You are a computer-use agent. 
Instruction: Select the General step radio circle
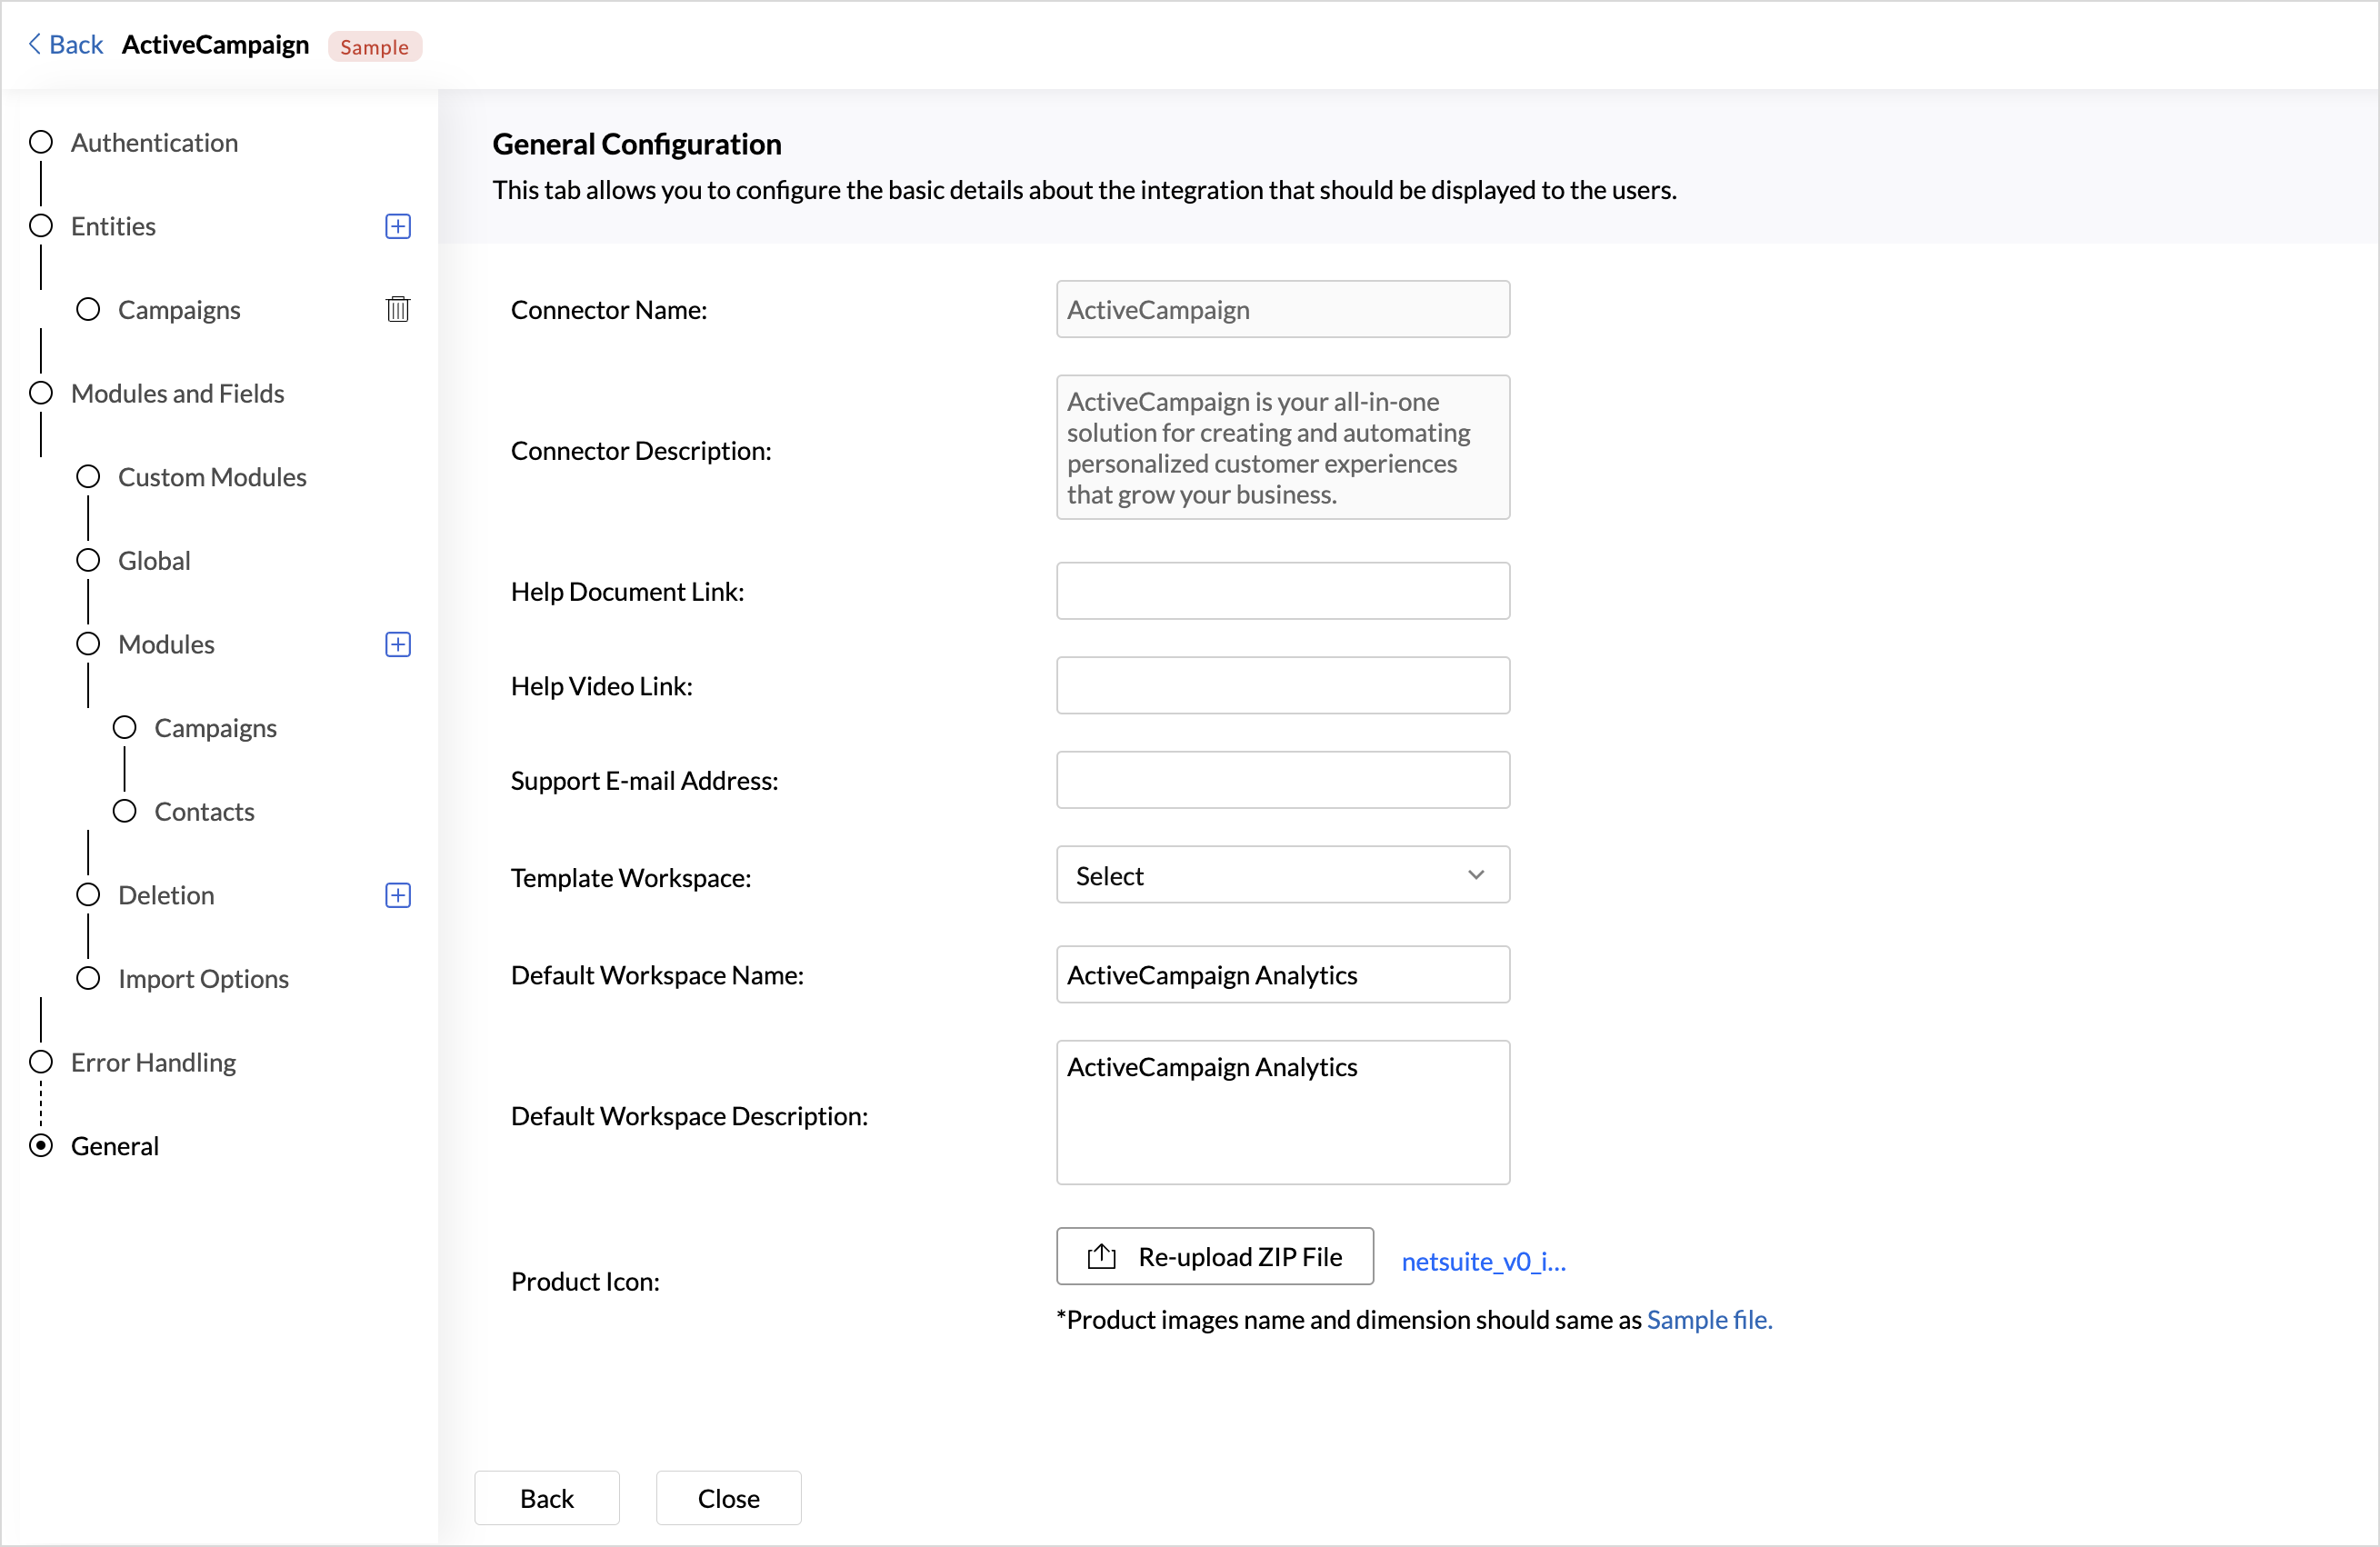[x=41, y=1145]
